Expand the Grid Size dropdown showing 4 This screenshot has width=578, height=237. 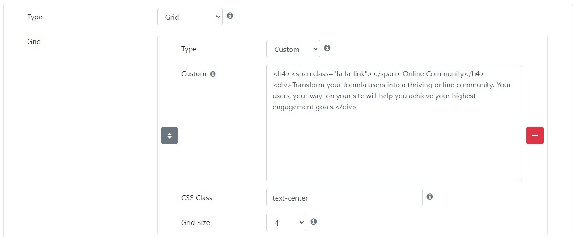point(286,222)
